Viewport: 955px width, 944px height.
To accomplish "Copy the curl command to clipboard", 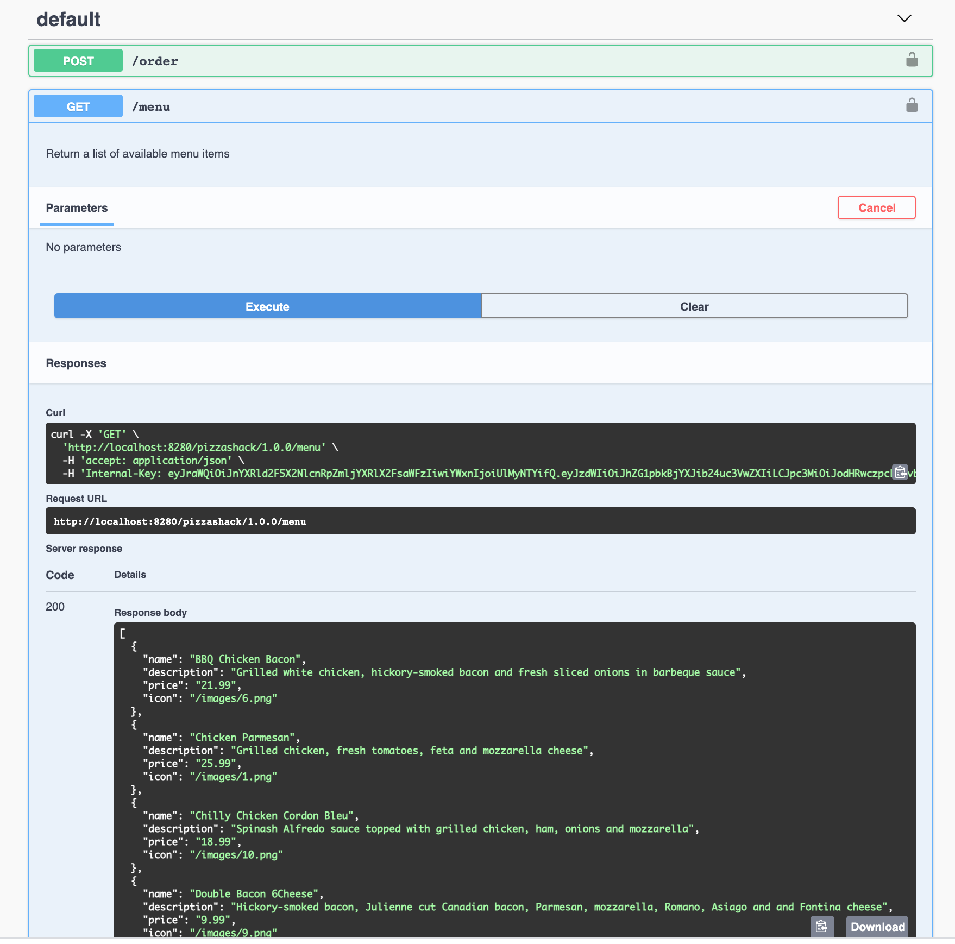I will pos(900,473).
